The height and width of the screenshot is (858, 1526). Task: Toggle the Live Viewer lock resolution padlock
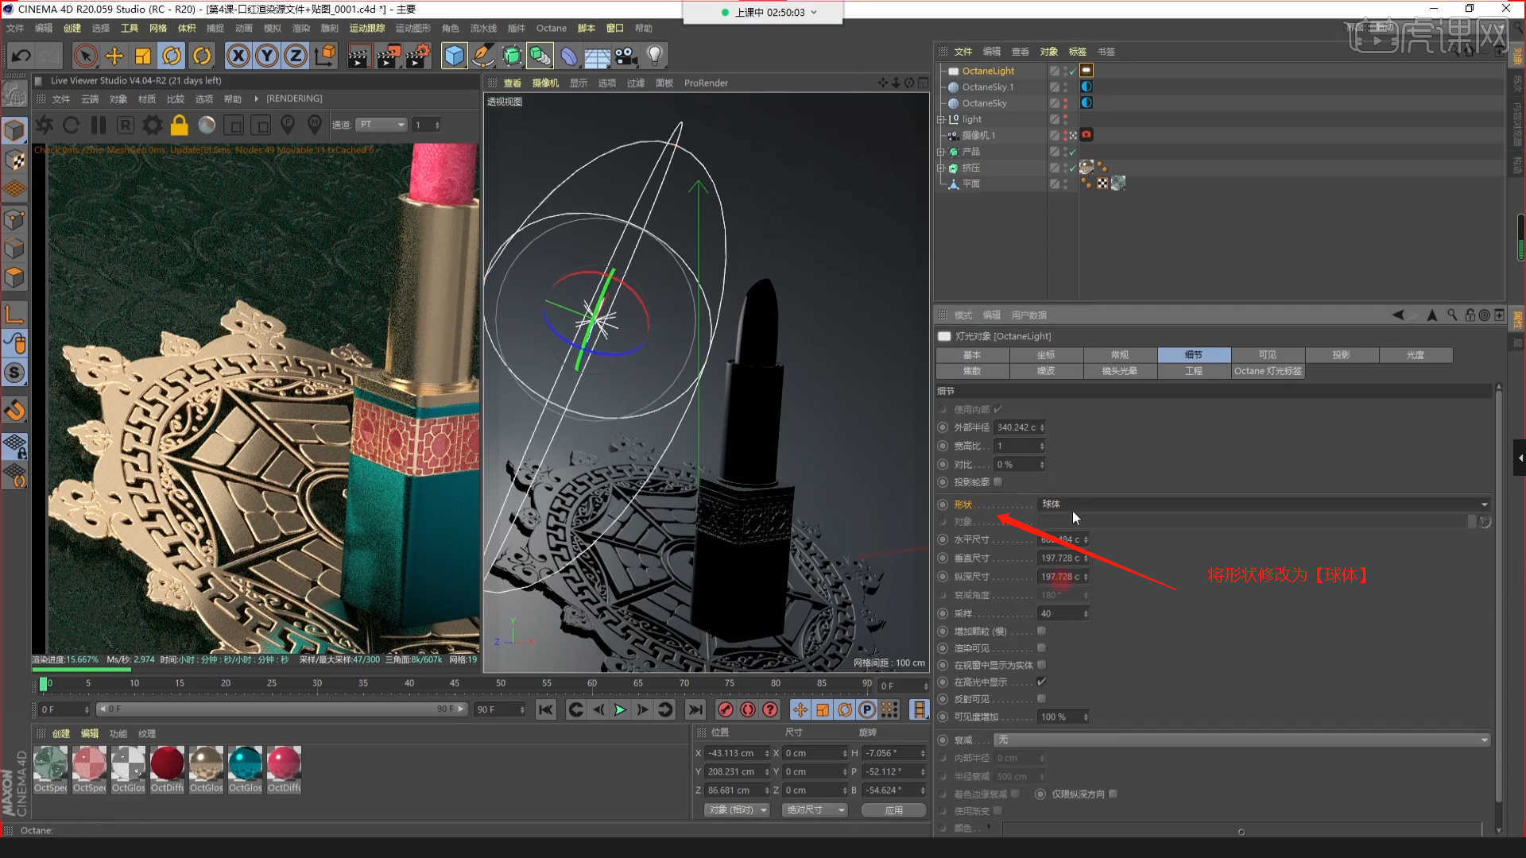[180, 125]
